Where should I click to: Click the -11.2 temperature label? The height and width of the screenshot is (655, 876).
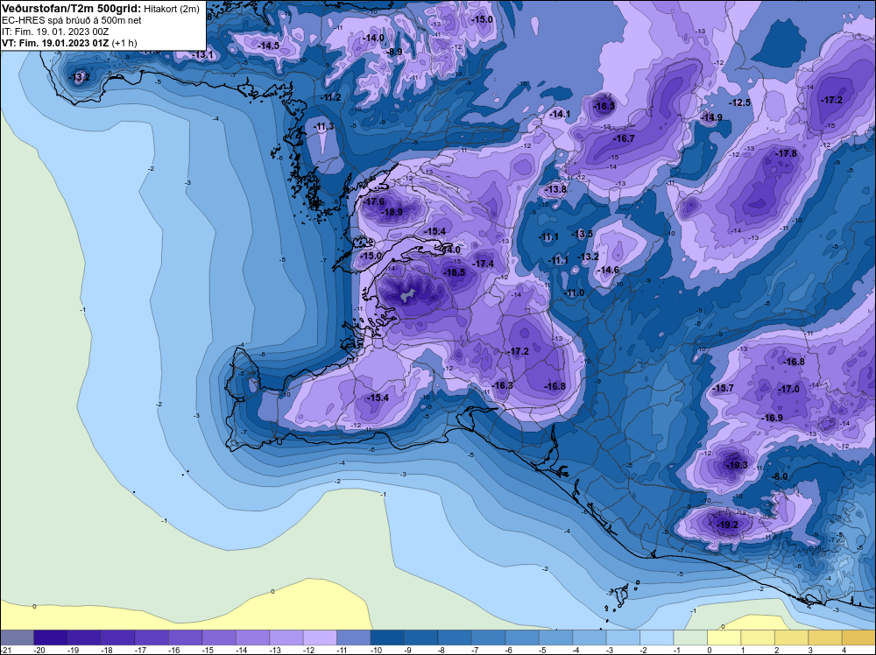[330, 97]
